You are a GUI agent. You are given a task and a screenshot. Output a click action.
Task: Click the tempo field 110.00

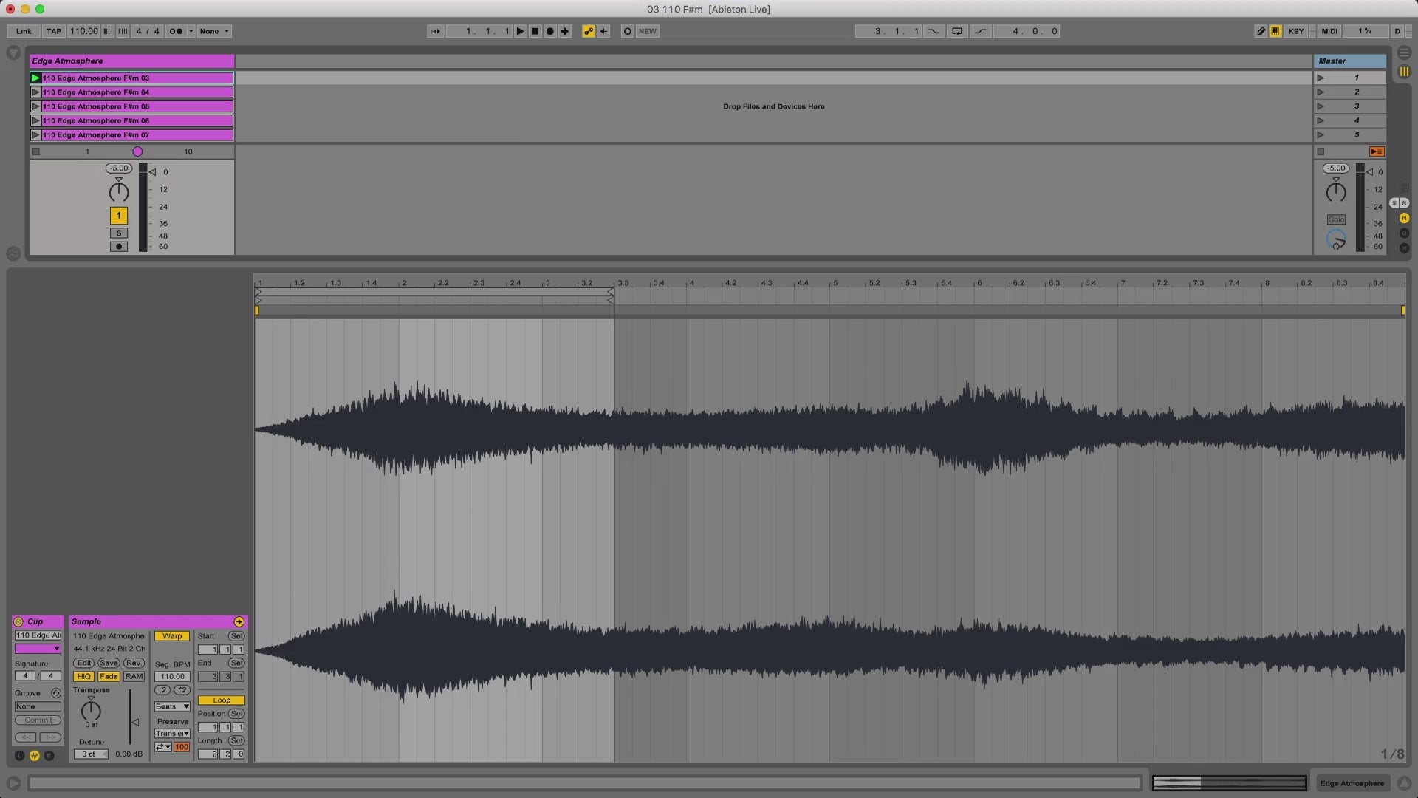coord(83,31)
